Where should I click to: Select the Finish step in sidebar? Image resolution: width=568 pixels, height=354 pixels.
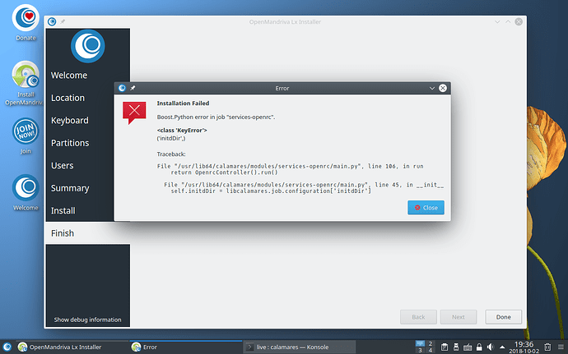[x=87, y=233]
